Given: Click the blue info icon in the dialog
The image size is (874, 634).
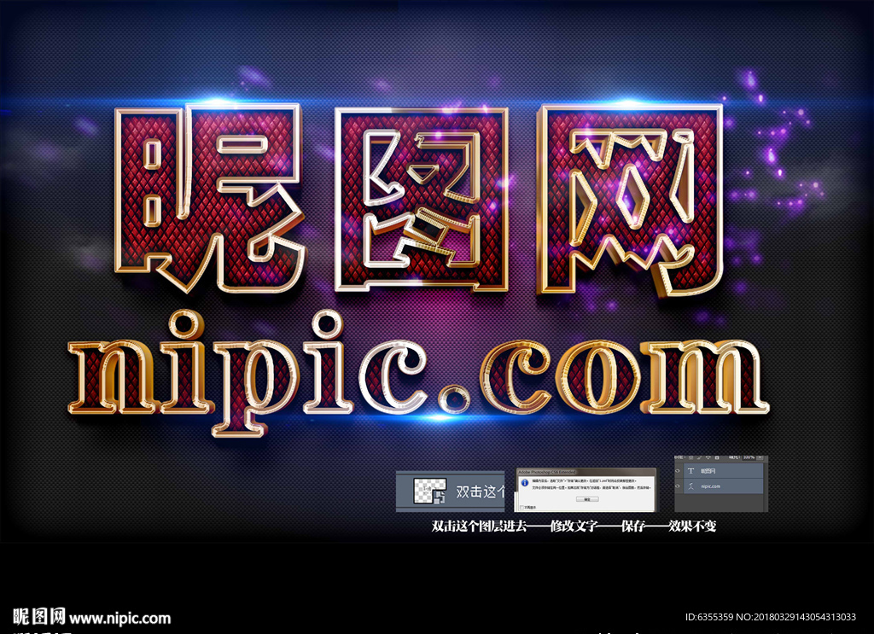Looking at the screenshot, I should 525,482.
